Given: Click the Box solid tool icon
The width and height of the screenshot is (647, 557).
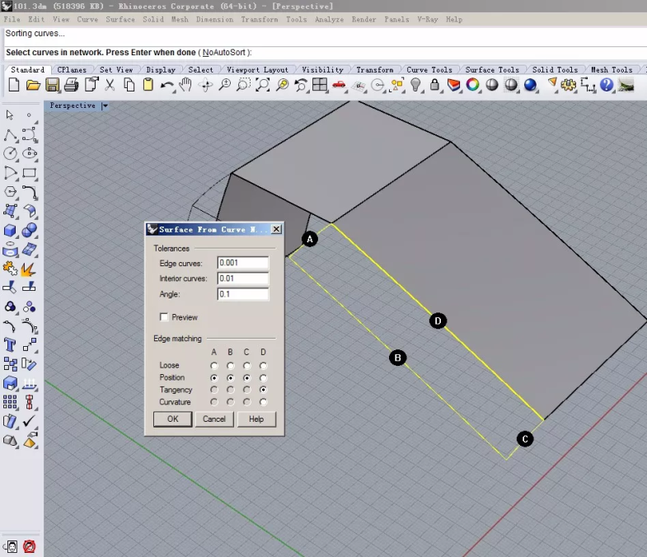Looking at the screenshot, I should point(11,230).
